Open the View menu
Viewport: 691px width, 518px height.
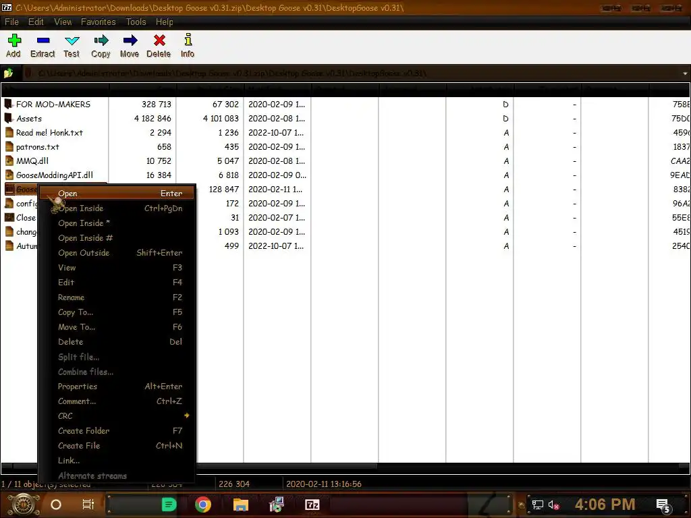click(x=63, y=22)
